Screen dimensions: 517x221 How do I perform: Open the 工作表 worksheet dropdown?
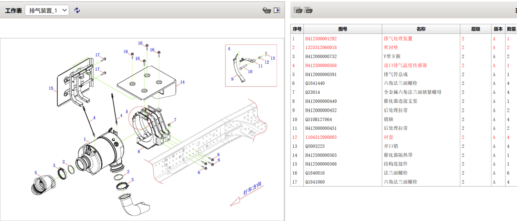pos(47,10)
